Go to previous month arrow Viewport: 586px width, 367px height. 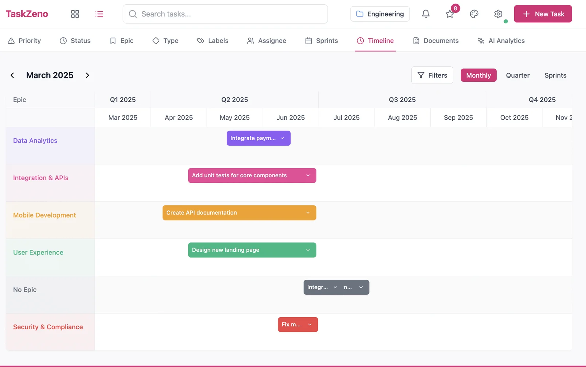pos(12,75)
